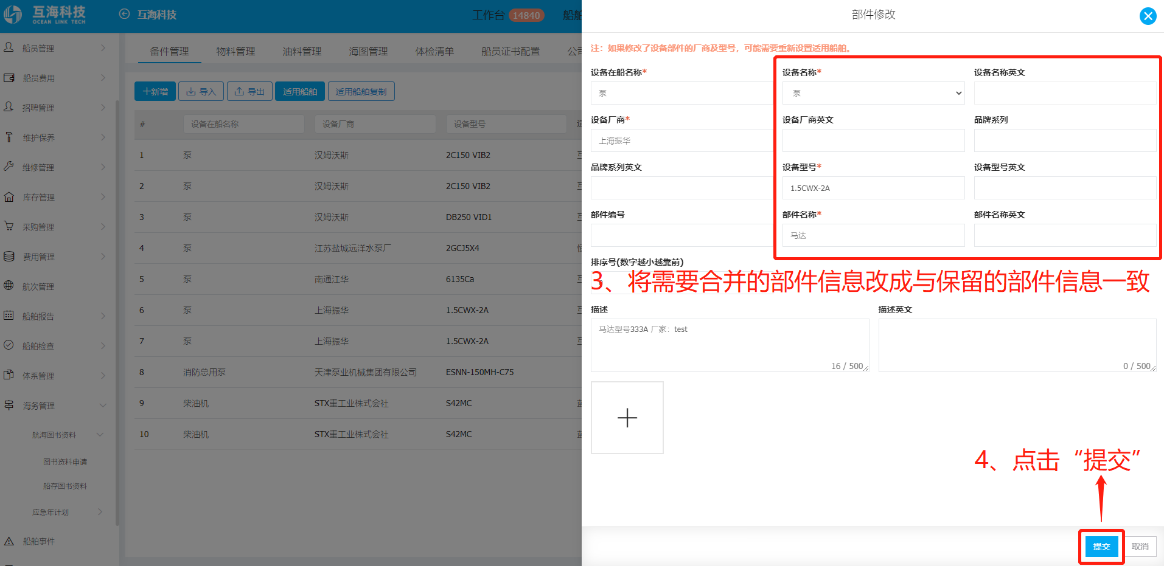Click the 描述 textarea with 马达型号333A
The image size is (1164, 566).
click(x=730, y=345)
